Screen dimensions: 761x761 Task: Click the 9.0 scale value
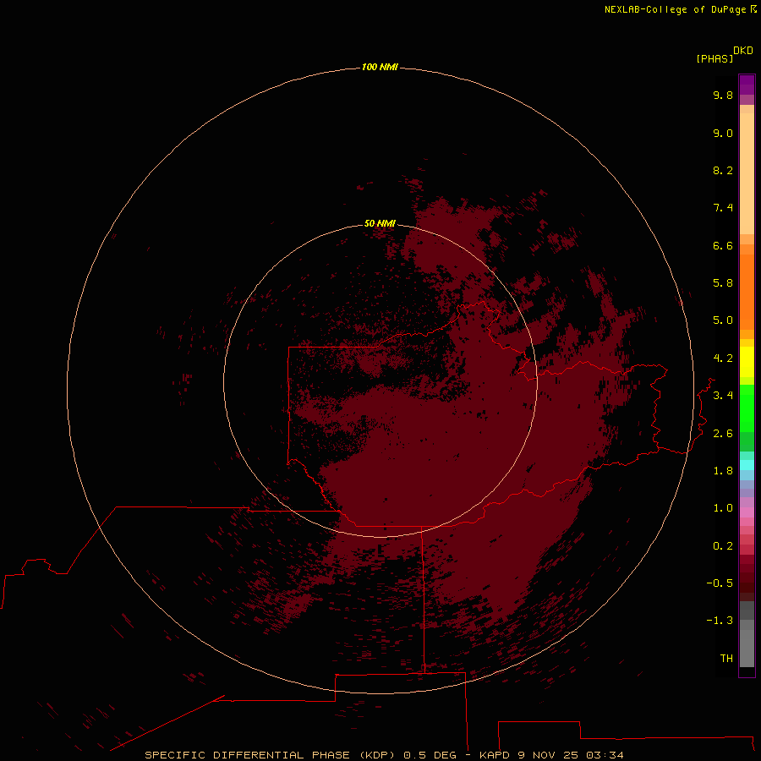tap(723, 133)
